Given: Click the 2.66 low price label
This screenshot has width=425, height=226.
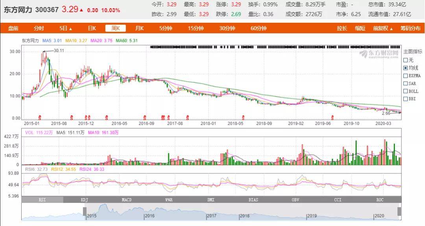Looking at the screenshot, I should (386, 113).
